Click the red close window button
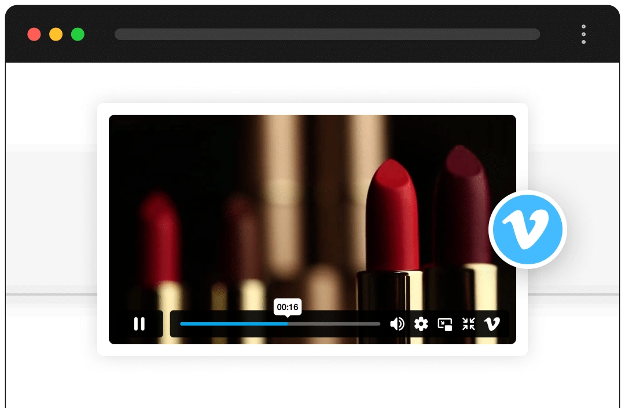Viewport: 625px width, 408px height. tap(34, 34)
